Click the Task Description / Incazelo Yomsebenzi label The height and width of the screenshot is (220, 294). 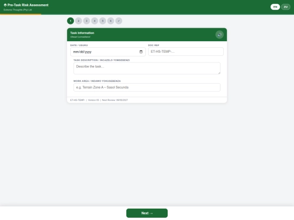[x=101, y=60]
